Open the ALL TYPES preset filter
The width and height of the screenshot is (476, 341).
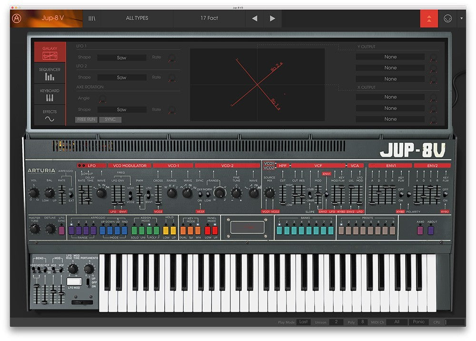(137, 18)
